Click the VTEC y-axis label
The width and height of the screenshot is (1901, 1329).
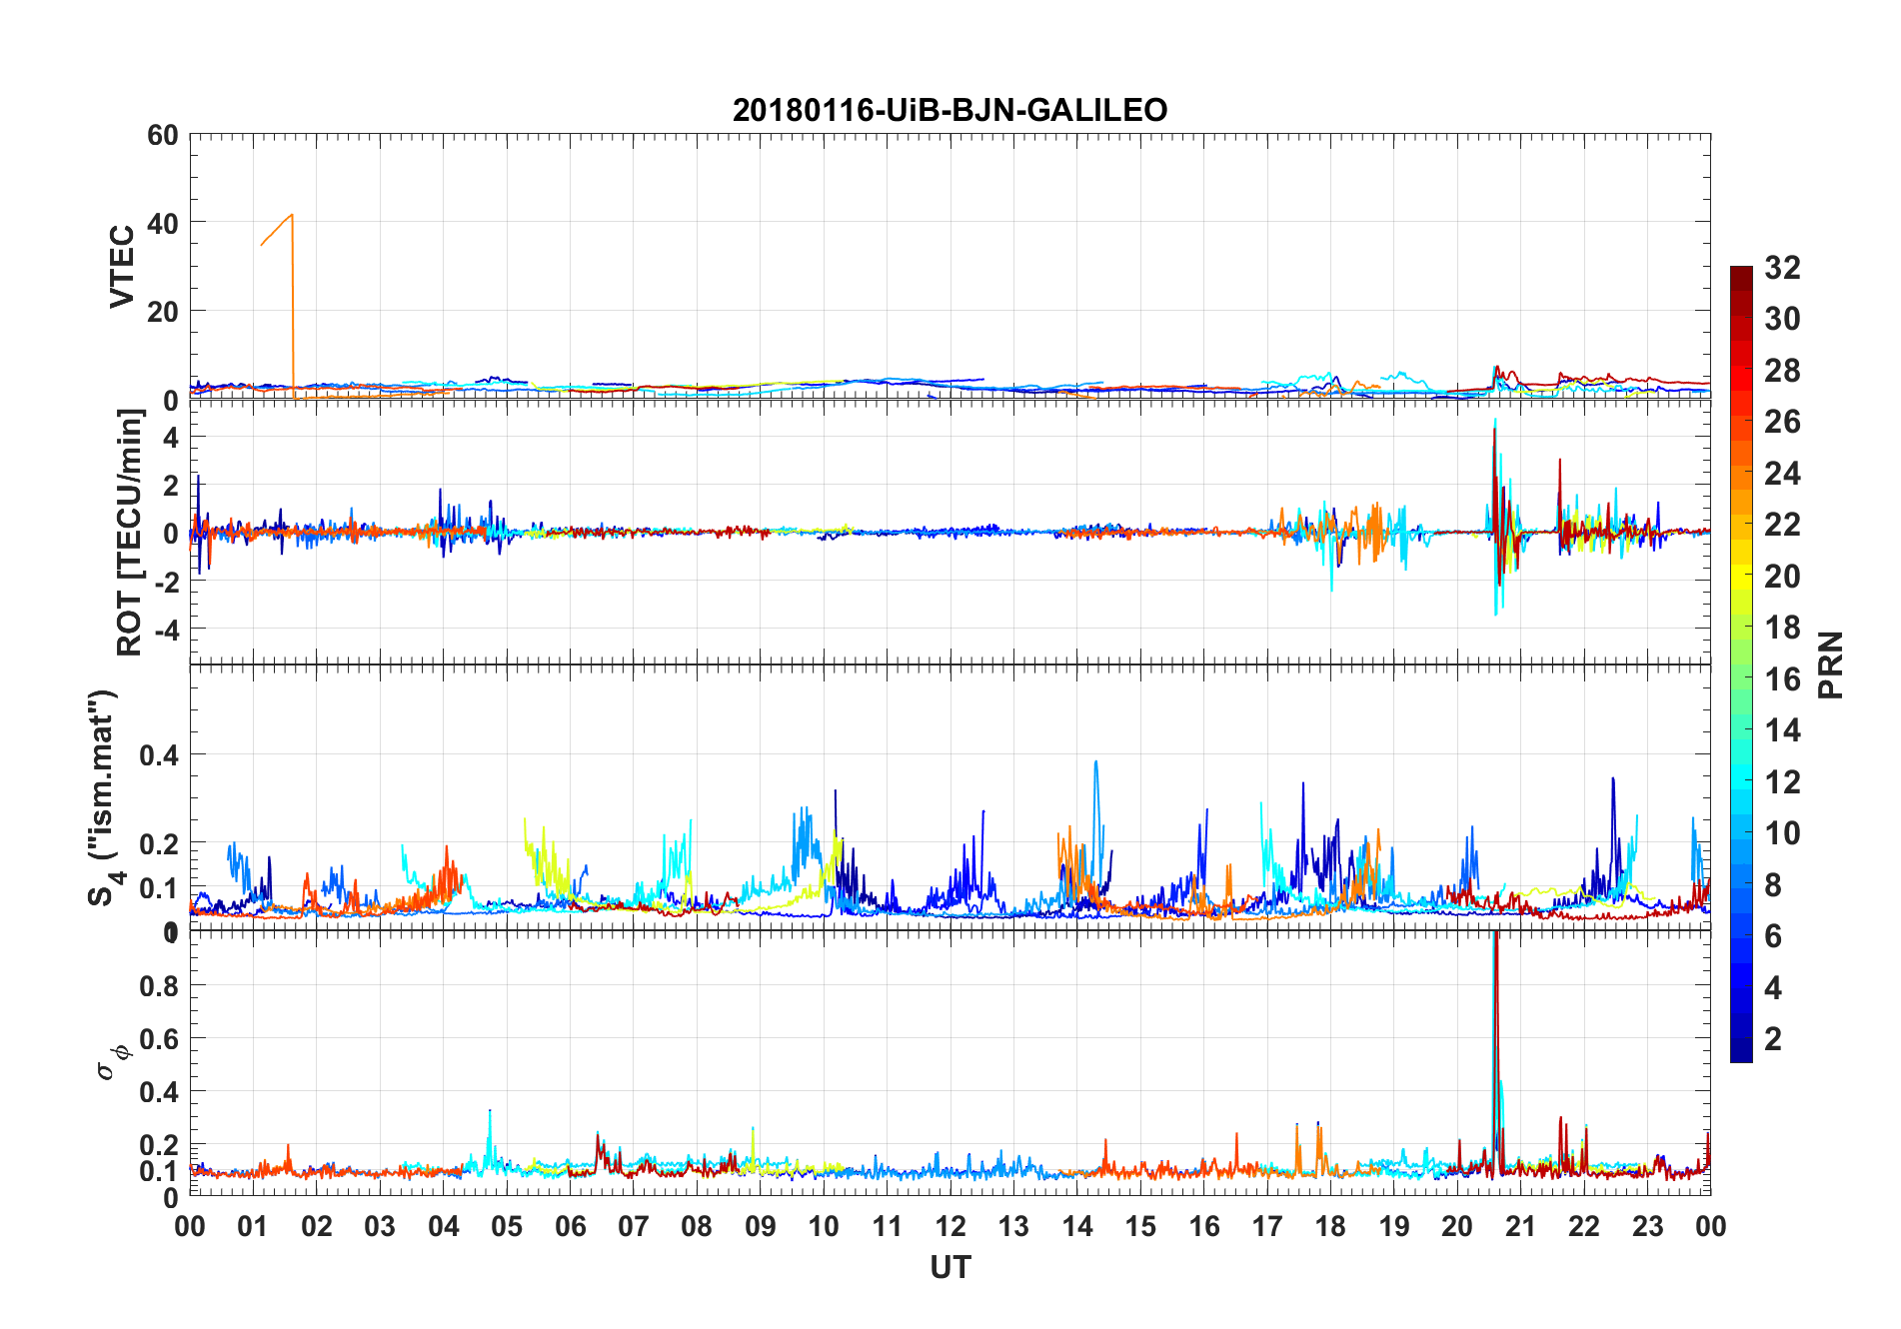tap(121, 267)
